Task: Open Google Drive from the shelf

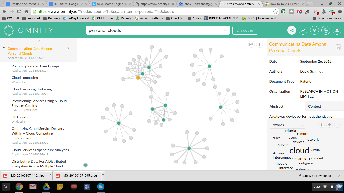Action: tap(46, 187)
